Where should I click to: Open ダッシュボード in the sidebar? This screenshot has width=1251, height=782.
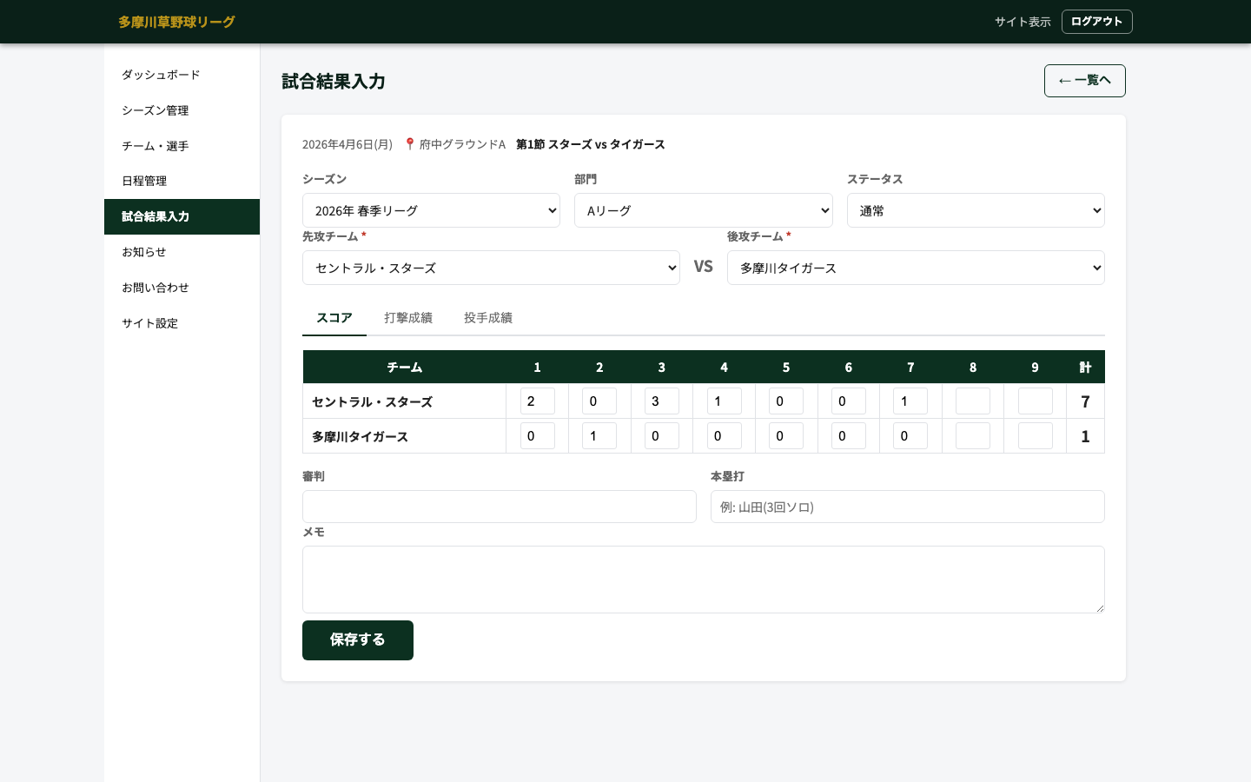pos(182,75)
